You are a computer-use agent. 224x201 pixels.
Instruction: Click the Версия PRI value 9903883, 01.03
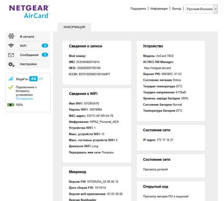[x=172, y=74]
